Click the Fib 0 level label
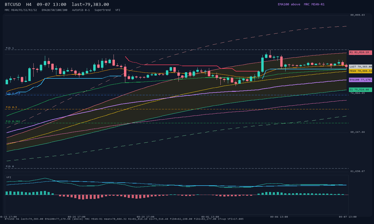 [10, 166]
